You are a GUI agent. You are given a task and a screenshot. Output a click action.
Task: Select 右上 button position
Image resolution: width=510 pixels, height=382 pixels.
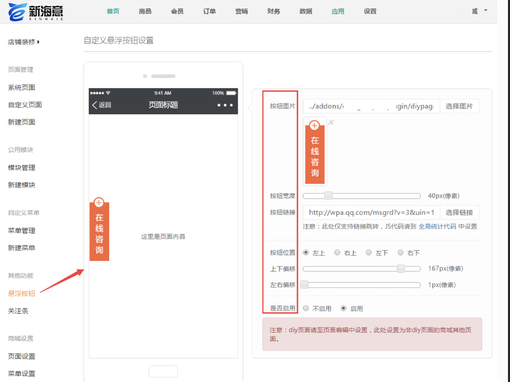tap(337, 252)
